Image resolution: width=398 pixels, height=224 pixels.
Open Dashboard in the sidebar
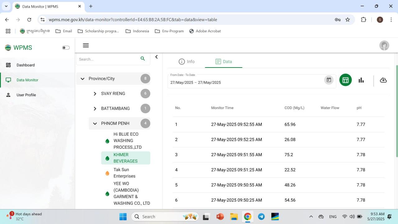click(38, 65)
